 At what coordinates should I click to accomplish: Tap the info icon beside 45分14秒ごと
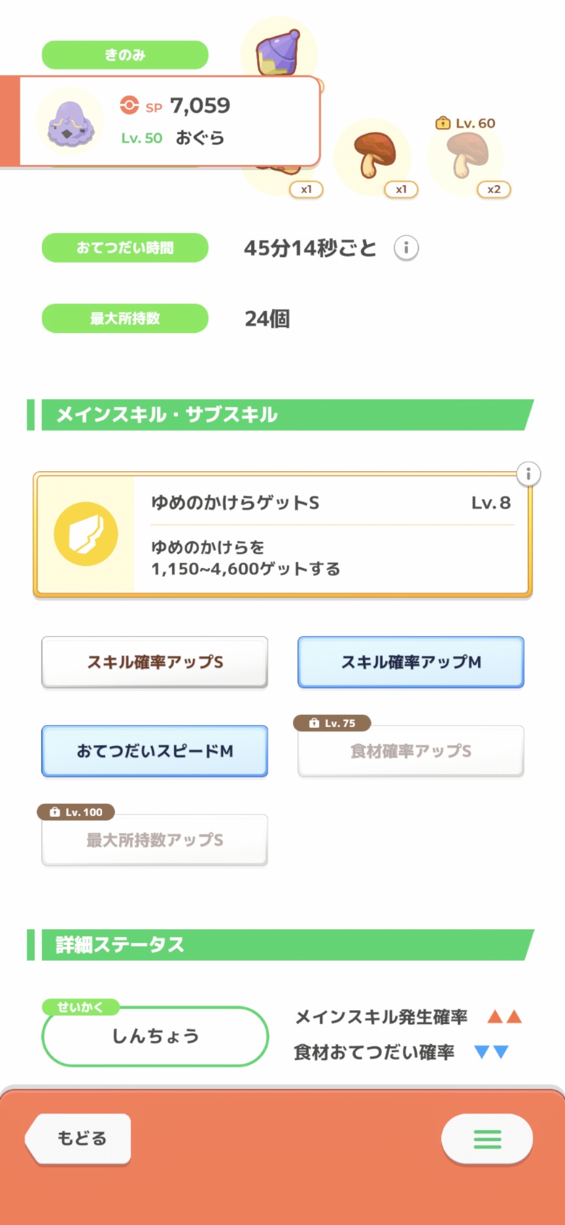(x=406, y=248)
